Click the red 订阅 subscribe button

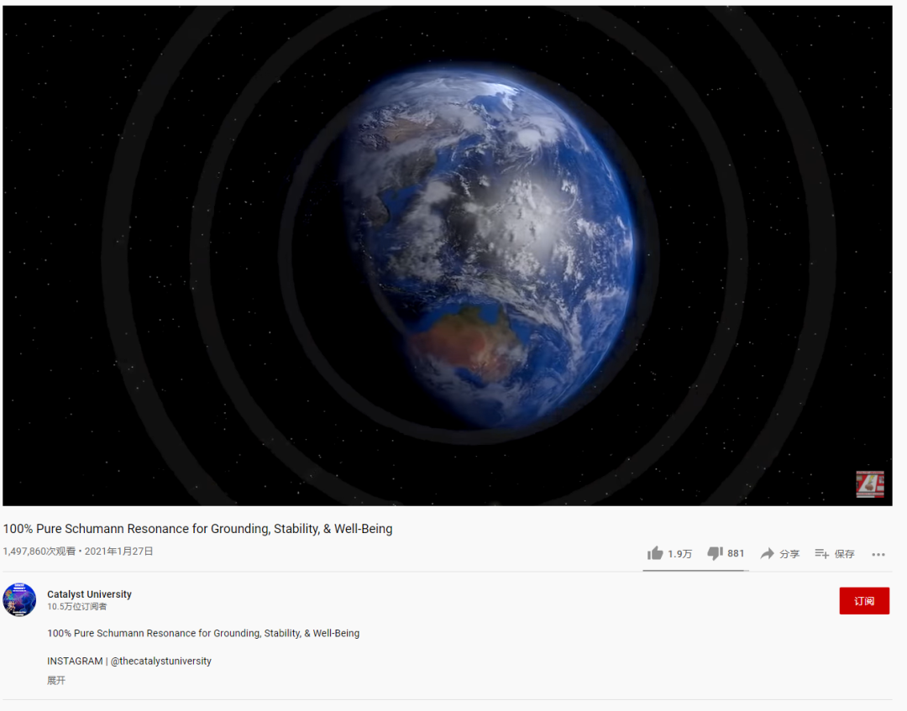tap(864, 601)
